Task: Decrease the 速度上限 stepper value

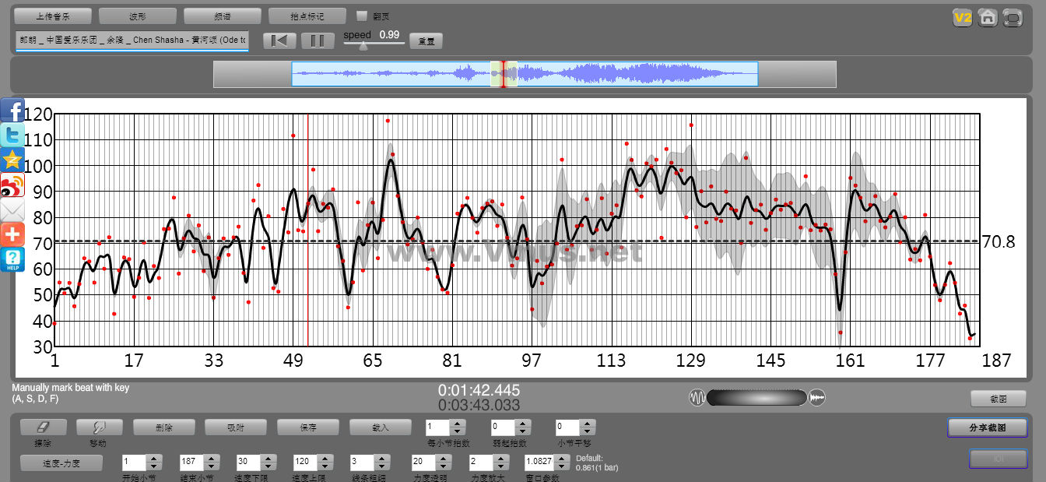Action: (324, 466)
